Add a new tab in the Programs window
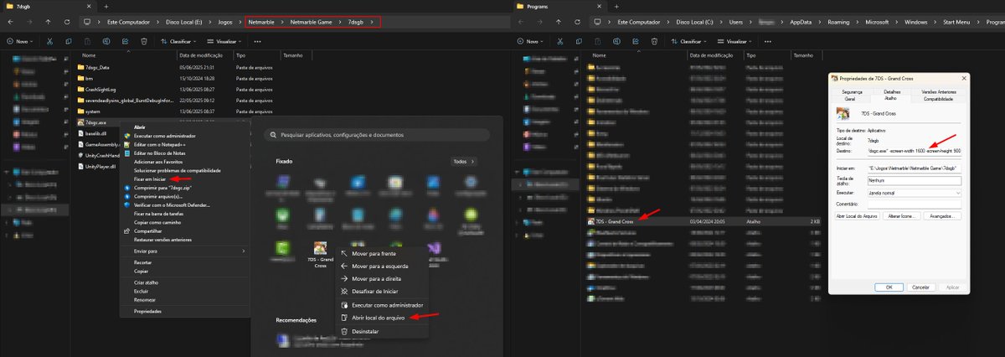Screen dimensions: 1005x357 [x=617, y=6]
